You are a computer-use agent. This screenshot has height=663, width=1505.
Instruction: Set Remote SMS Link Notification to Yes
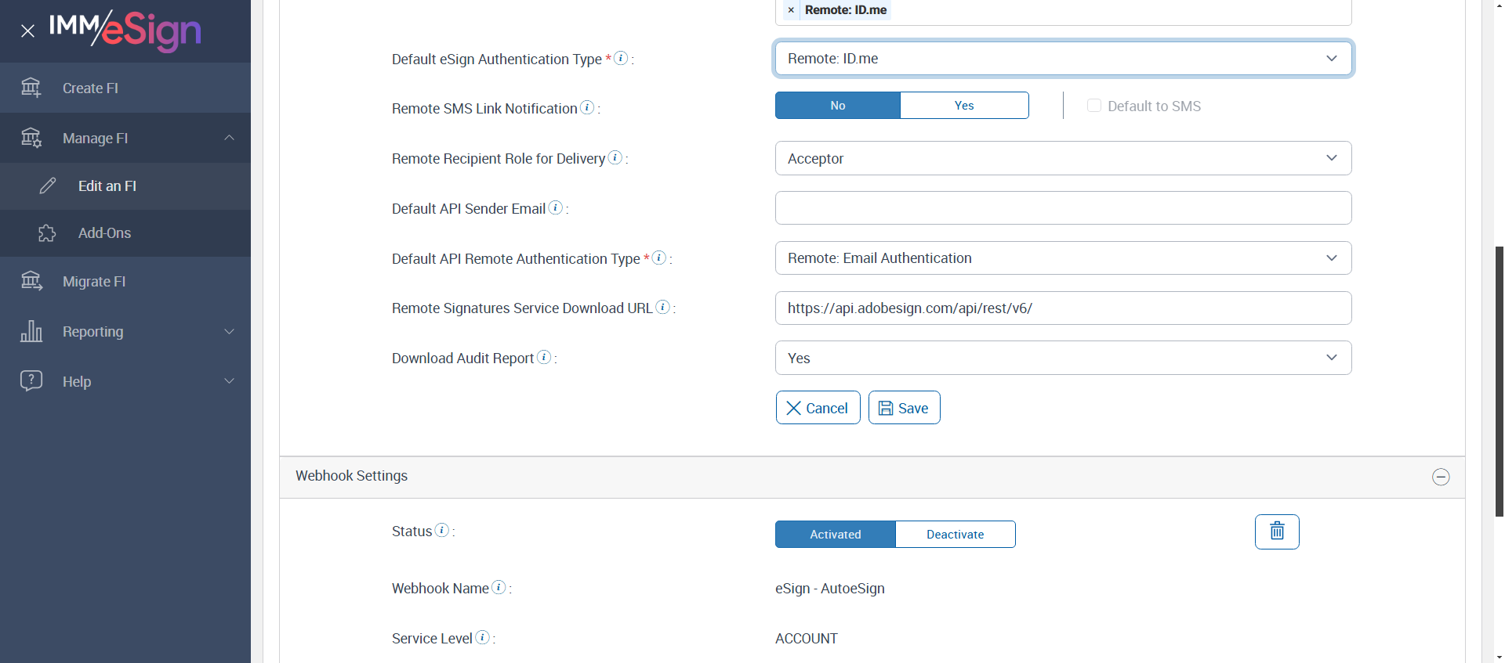964,106
